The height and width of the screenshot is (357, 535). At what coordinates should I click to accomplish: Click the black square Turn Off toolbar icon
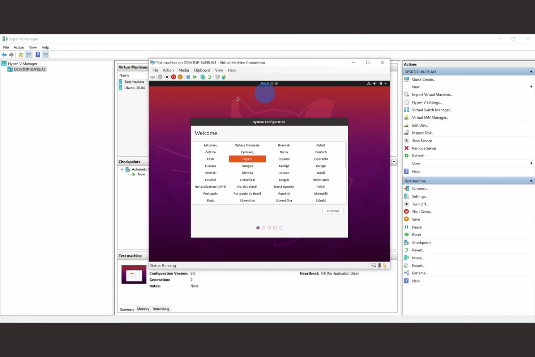coord(167,77)
